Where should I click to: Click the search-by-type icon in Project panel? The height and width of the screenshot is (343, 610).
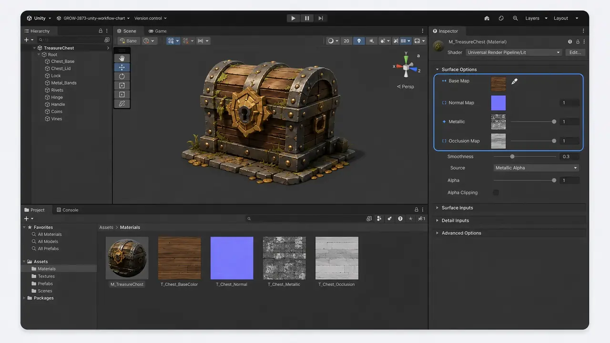(x=379, y=219)
